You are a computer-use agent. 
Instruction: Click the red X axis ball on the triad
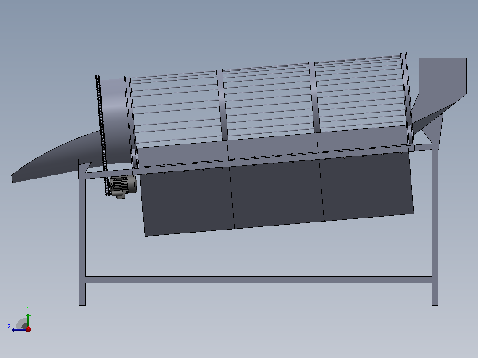28,329
